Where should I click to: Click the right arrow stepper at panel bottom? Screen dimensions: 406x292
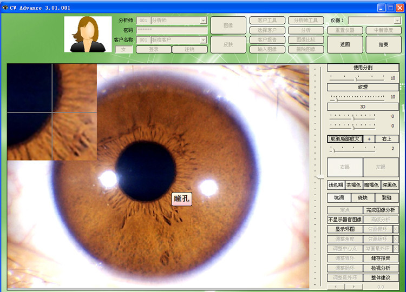click(354, 286)
